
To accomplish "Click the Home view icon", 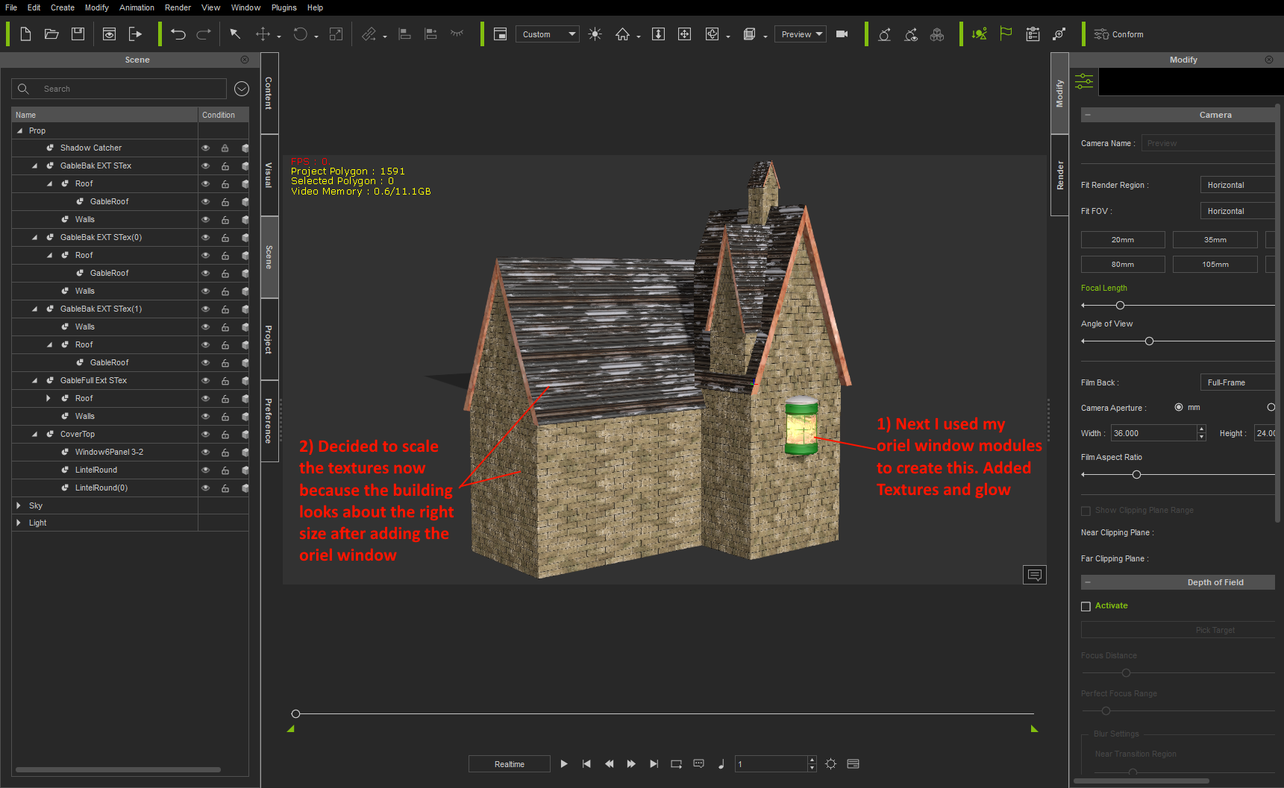I will click(x=622, y=34).
